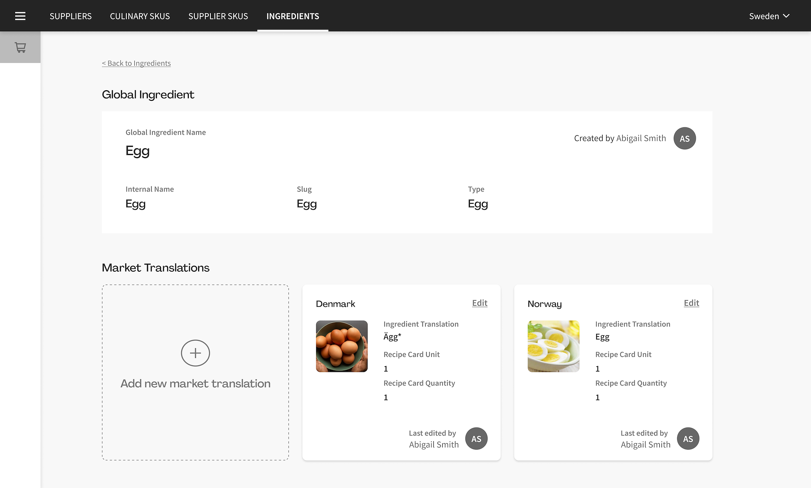Image resolution: width=811 pixels, height=488 pixels.
Task: Open the Sweden market dropdown
Action: pyautogui.click(x=764, y=16)
